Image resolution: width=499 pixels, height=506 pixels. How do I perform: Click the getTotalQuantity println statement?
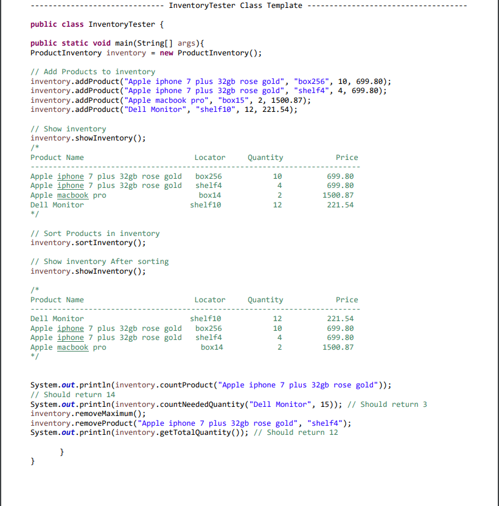[139, 432]
